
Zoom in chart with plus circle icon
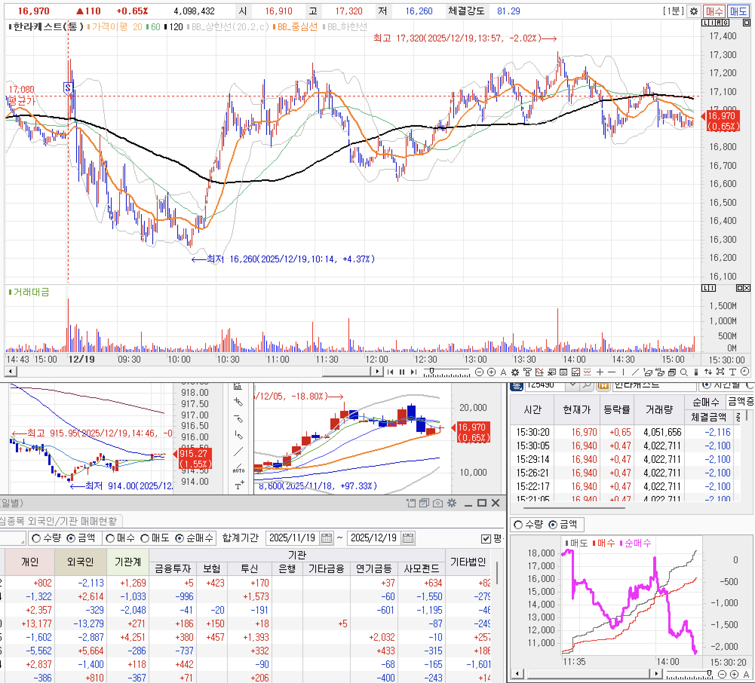tap(491, 372)
